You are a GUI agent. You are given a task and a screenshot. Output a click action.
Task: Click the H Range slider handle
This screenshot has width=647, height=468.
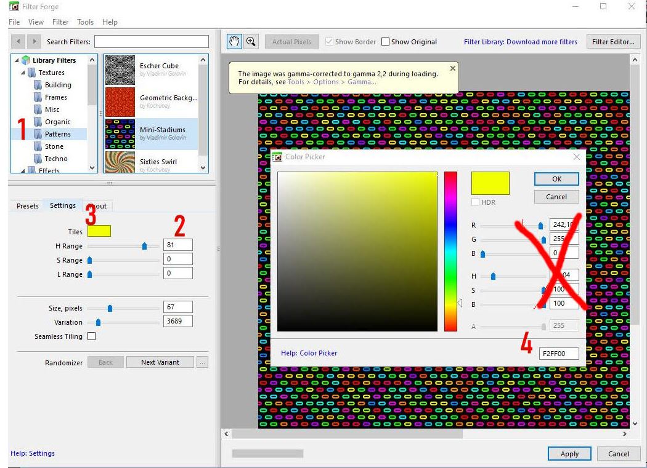[144, 246]
